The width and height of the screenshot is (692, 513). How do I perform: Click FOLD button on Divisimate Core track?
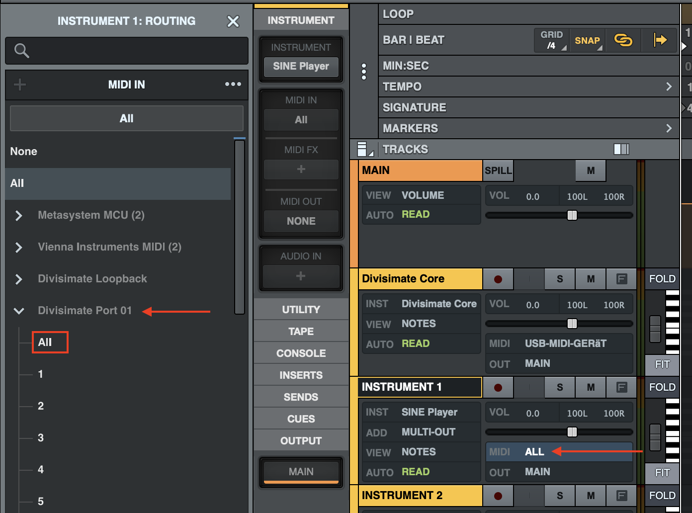(x=662, y=279)
